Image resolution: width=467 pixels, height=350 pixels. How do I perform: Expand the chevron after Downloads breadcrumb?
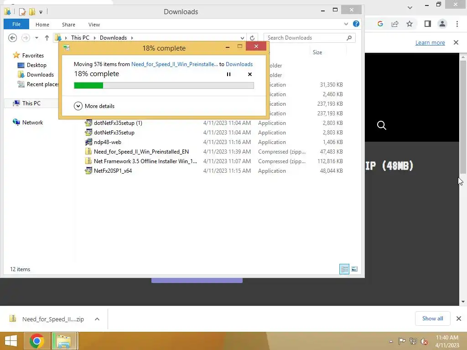pos(132,38)
